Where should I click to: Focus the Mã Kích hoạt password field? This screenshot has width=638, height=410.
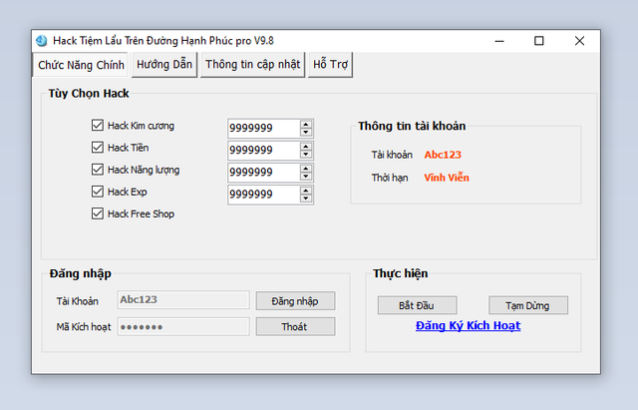pyautogui.click(x=182, y=326)
